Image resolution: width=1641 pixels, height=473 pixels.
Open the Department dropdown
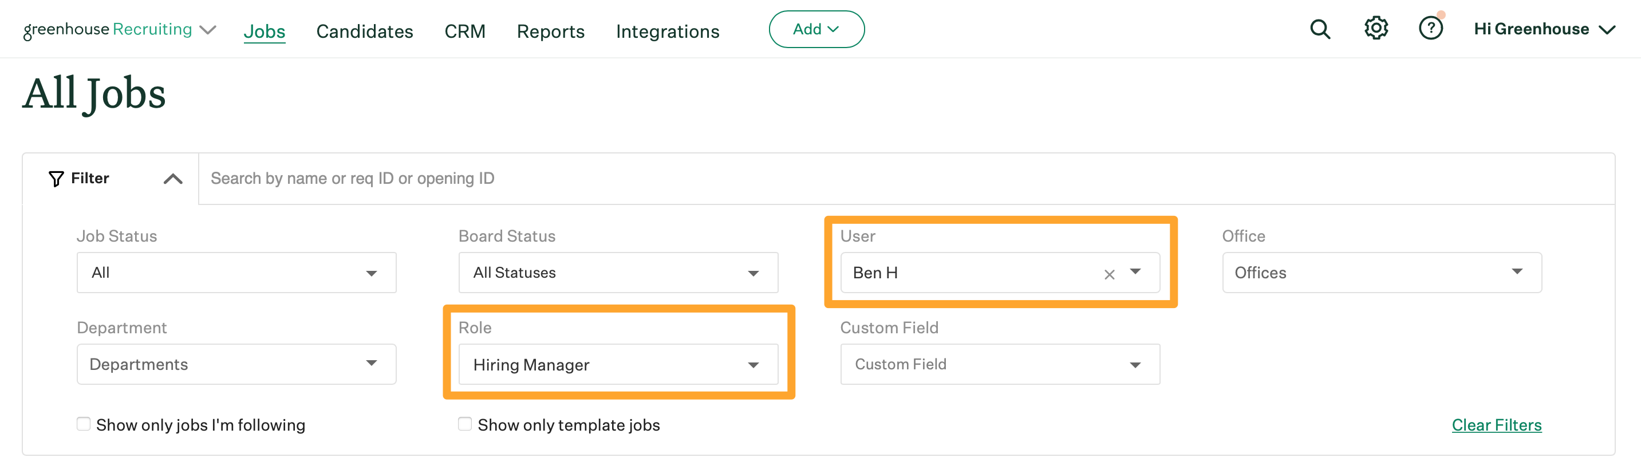[x=236, y=364]
